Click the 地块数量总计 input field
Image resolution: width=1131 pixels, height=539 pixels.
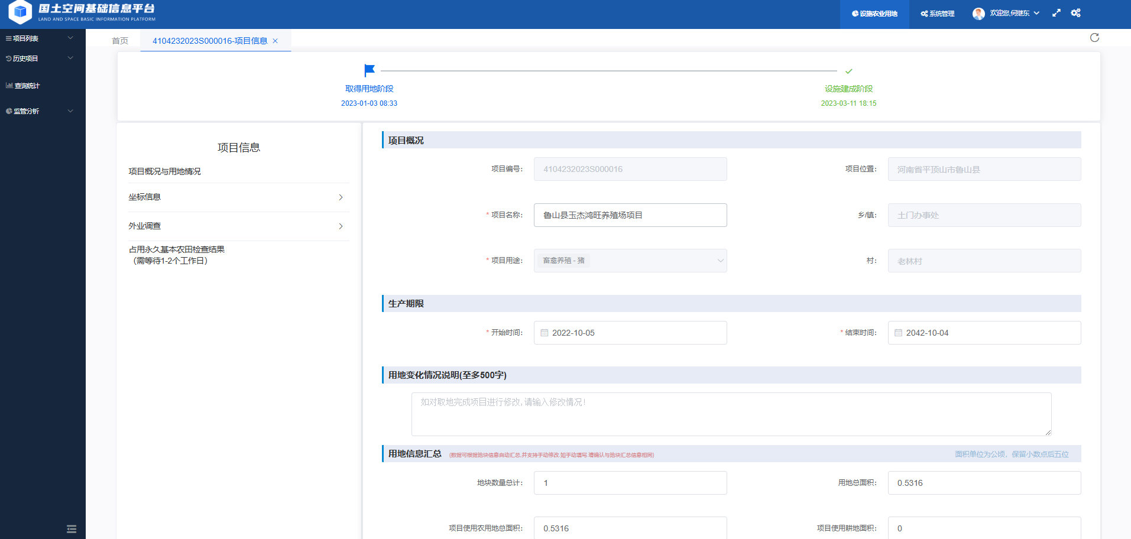click(630, 483)
